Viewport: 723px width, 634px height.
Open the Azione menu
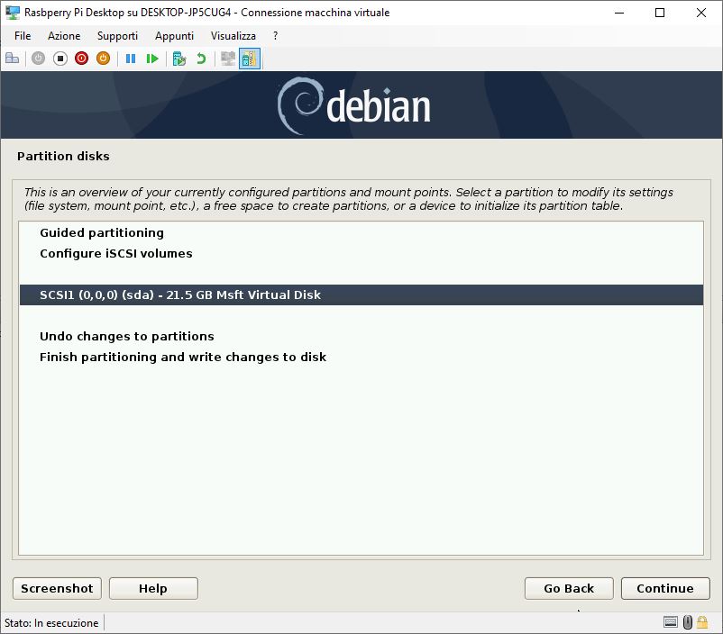point(64,36)
